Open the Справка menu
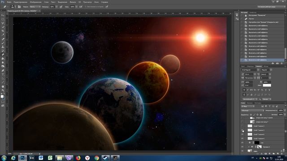The width and height of the screenshot is (287, 161). (x=104, y=2)
